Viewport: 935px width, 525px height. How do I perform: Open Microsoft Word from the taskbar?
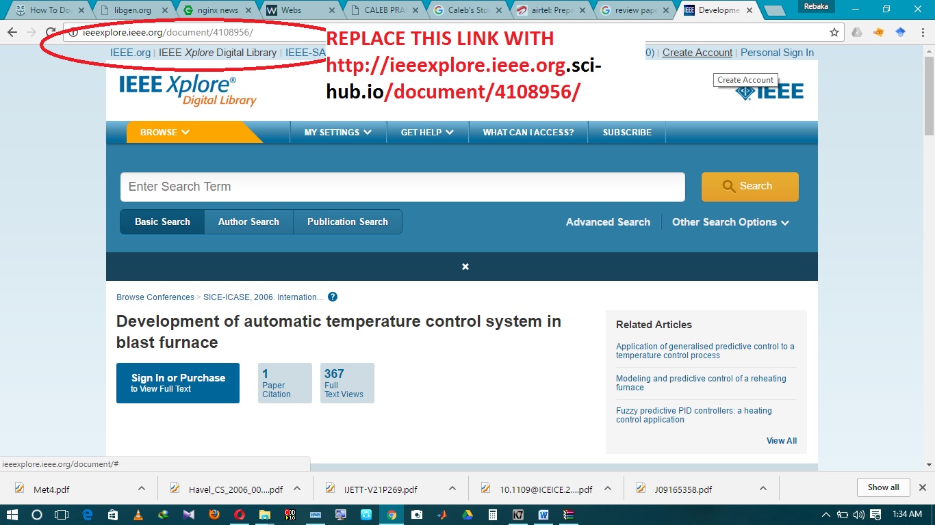(543, 515)
